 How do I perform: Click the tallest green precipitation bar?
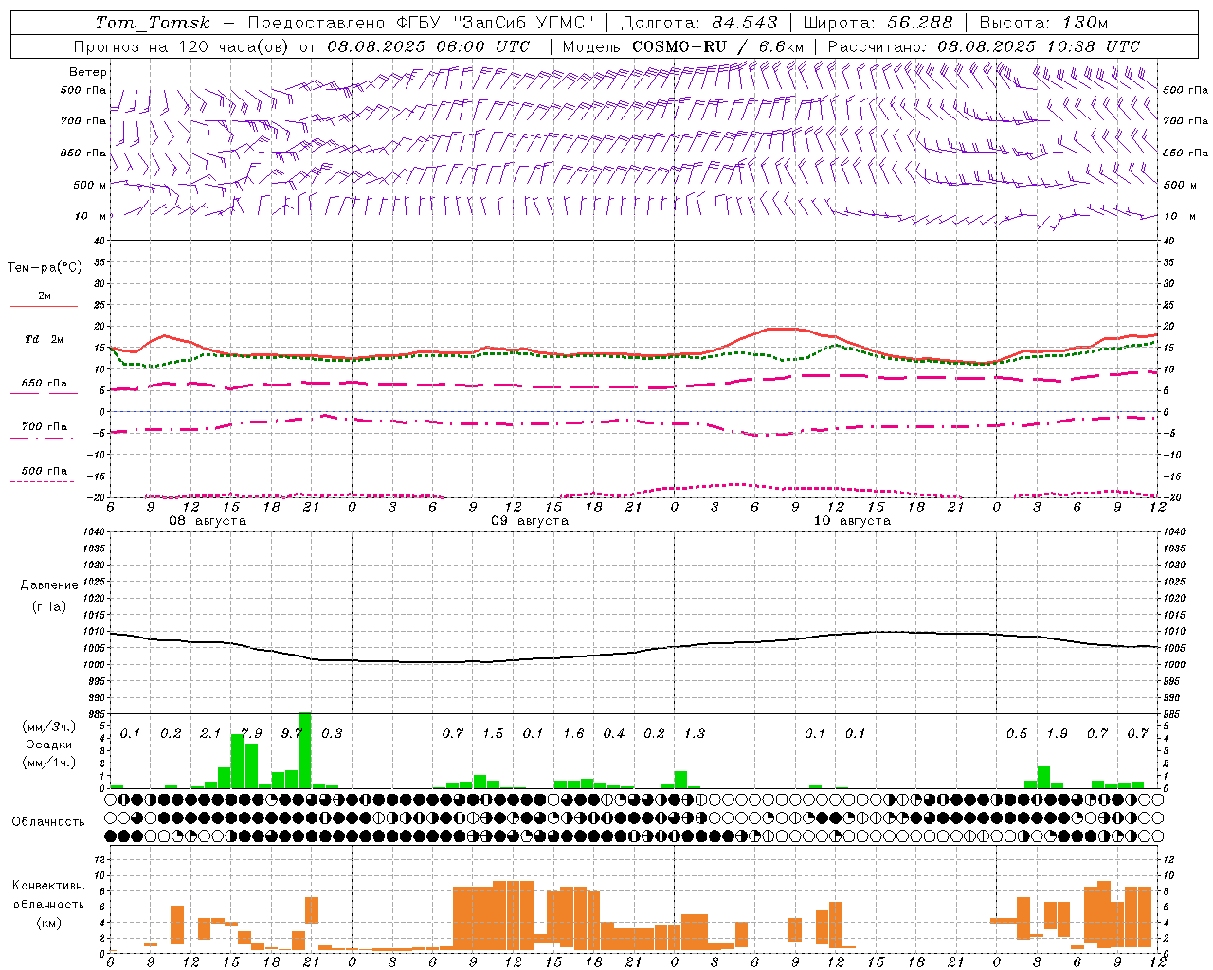304,750
